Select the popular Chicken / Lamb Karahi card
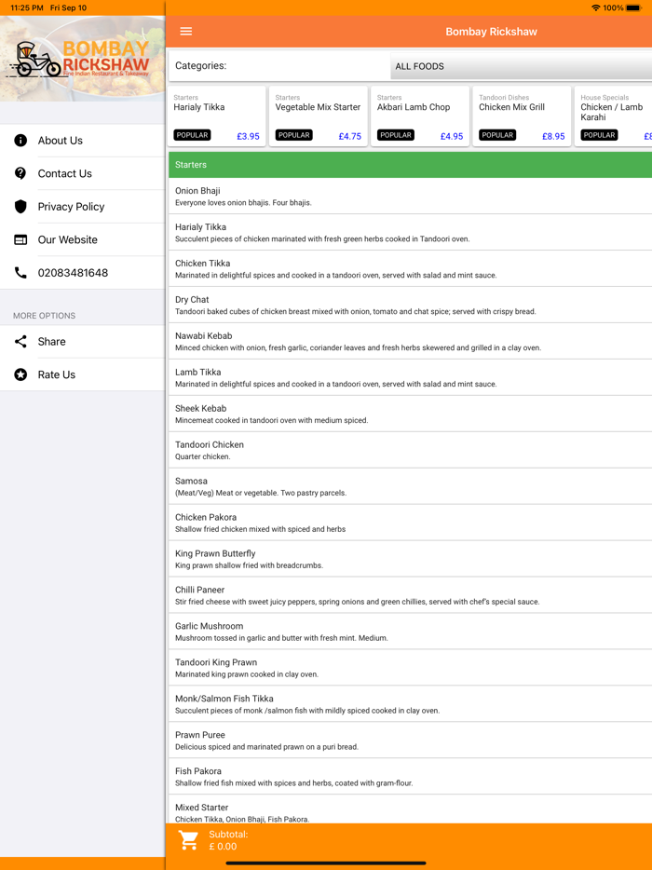The image size is (652, 870). click(613, 116)
